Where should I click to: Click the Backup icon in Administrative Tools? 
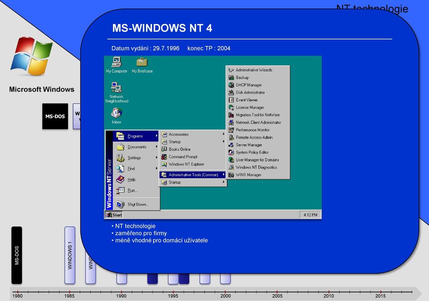point(231,77)
